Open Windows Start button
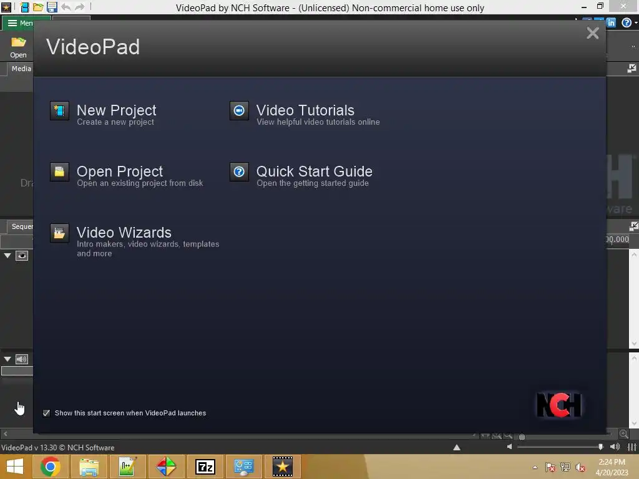The height and width of the screenshot is (479, 639). (x=15, y=467)
